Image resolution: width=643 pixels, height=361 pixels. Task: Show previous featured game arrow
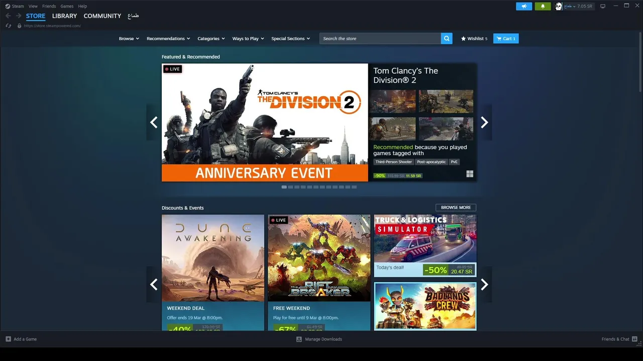tap(154, 122)
